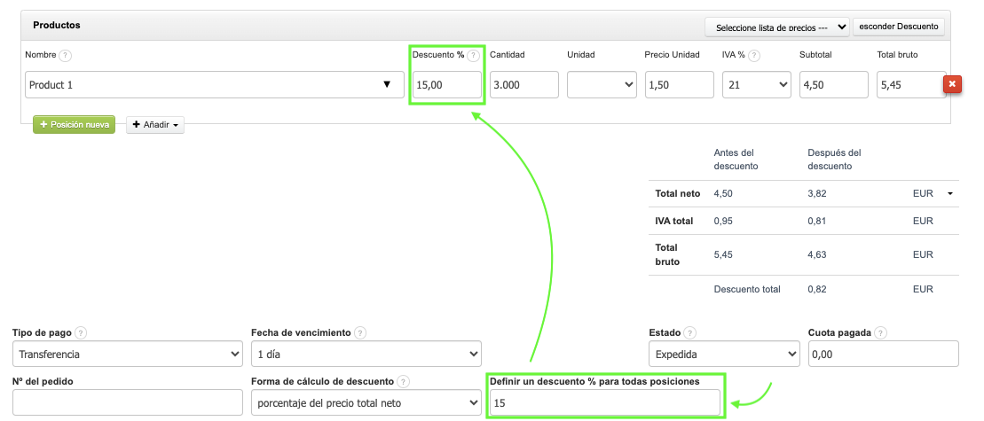Open the Fecha de vencimiento dropdown
The height and width of the screenshot is (421, 984).
coord(366,354)
